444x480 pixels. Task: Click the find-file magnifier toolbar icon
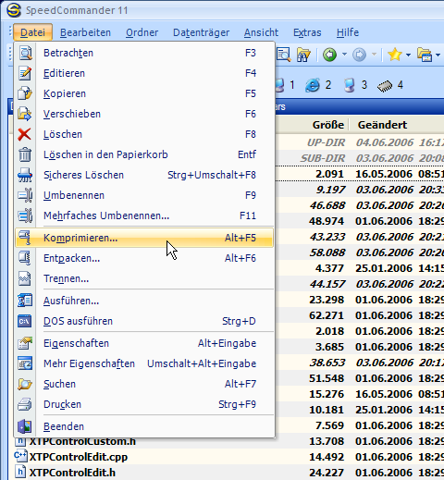click(x=284, y=55)
